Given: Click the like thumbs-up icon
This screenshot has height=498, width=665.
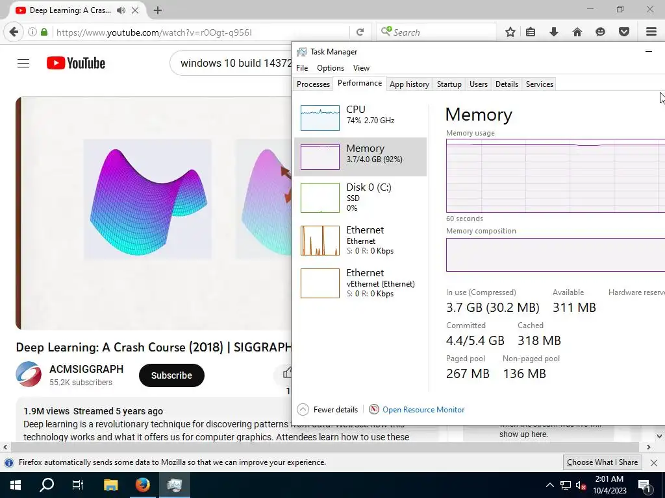Looking at the screenshot, I should click(x=288, y=373).
